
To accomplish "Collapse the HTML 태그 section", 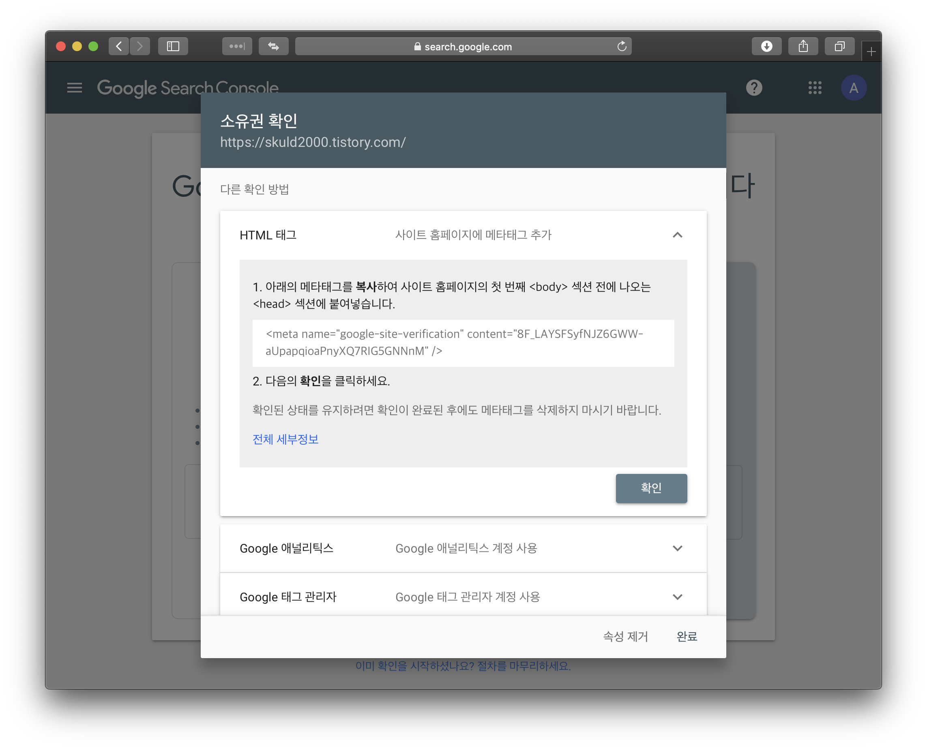I will click(x=677, y=235).
